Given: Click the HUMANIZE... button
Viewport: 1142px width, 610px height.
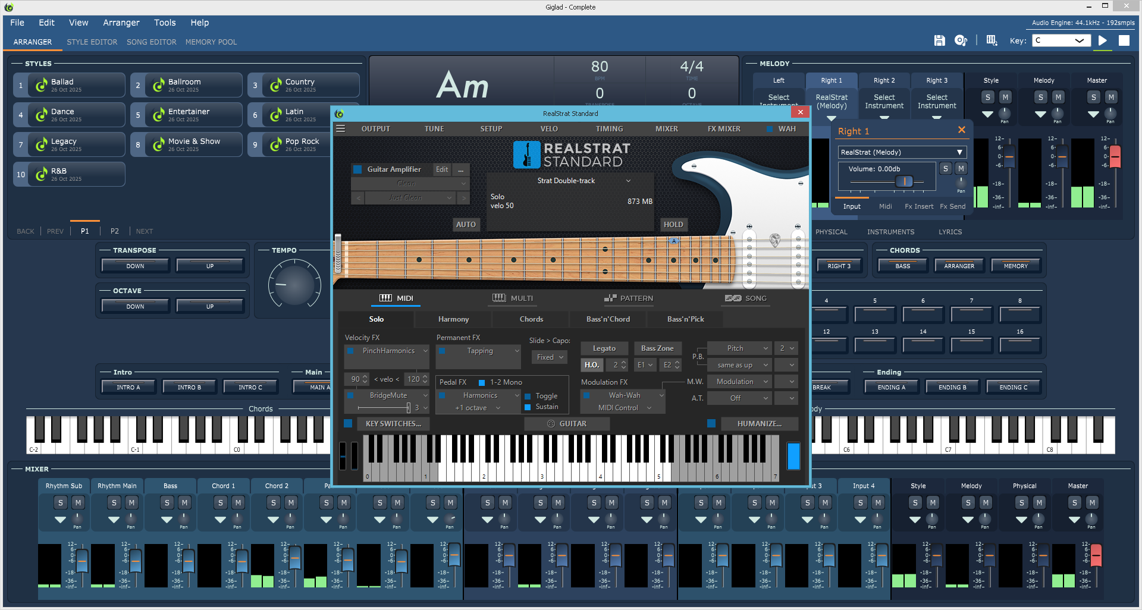Looking at the screenshot, I should [759, 424].
